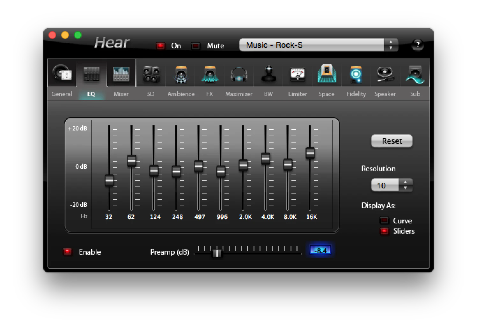Click the 248 Hz band slider handle
This screenshot has width=477, height=331.
[x=176, y=171]
